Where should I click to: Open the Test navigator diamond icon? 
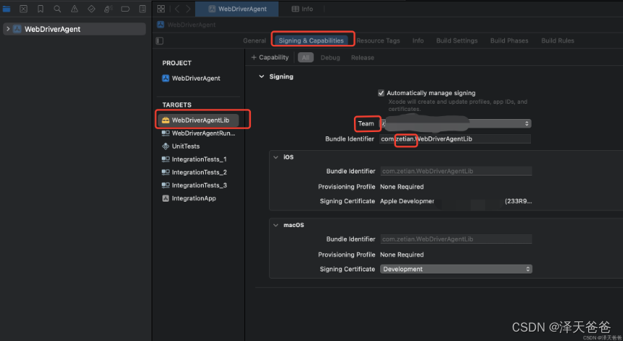click(x=91, y=9)
